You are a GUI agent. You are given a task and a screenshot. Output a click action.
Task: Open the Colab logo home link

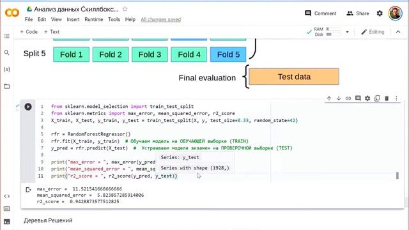(12, 13)
